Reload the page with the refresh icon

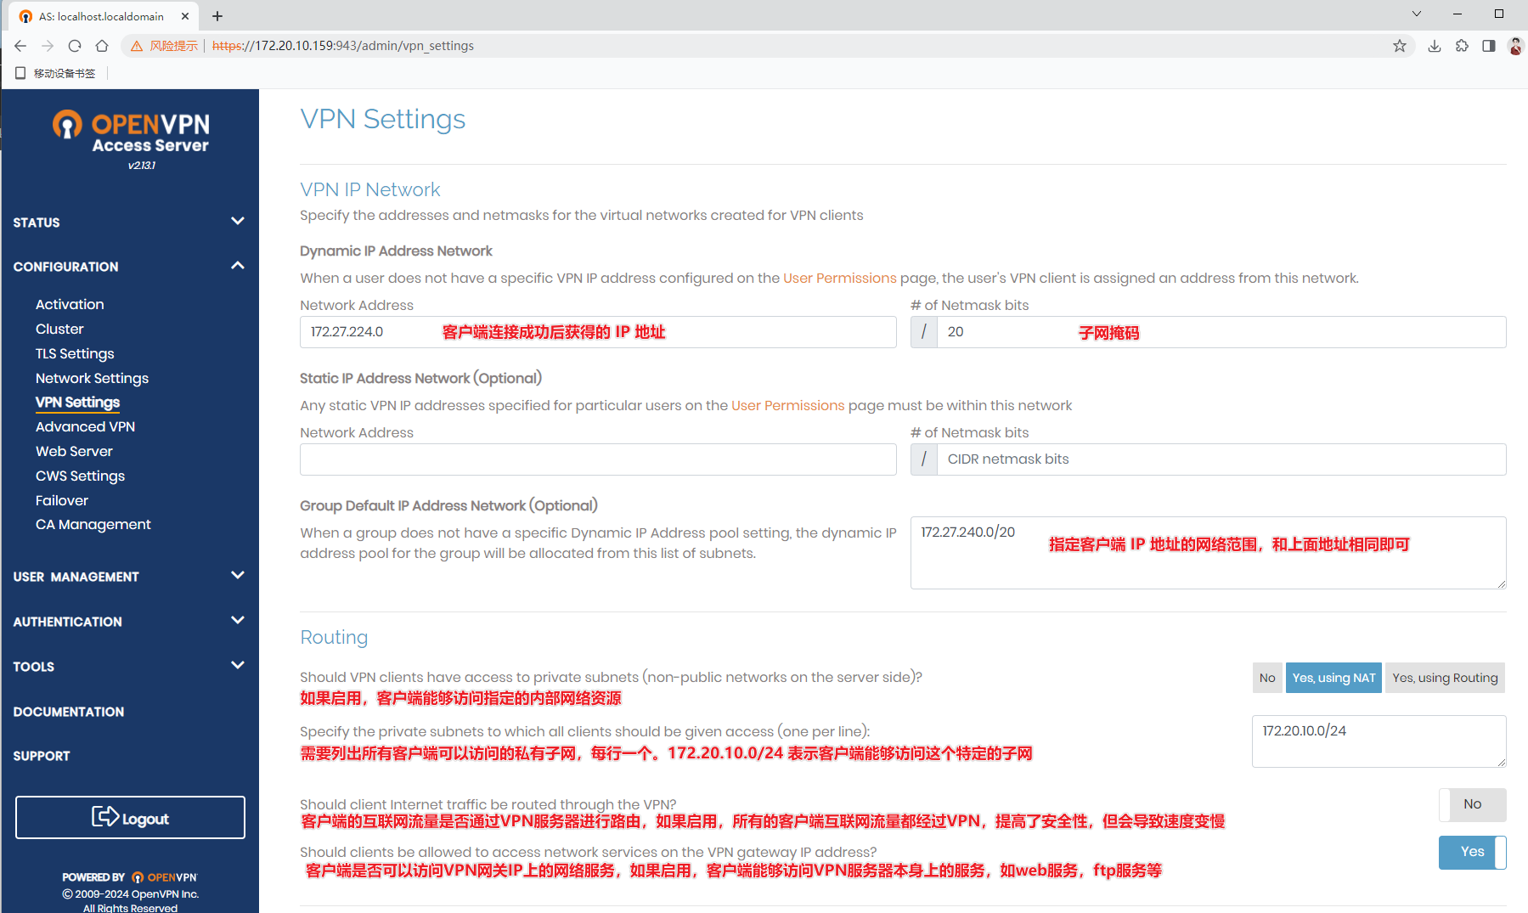coord(75,46)
